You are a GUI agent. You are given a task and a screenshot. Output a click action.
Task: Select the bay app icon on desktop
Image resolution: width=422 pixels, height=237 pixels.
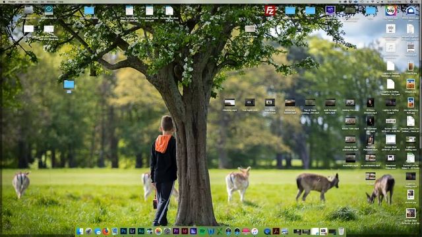[391, 11]
